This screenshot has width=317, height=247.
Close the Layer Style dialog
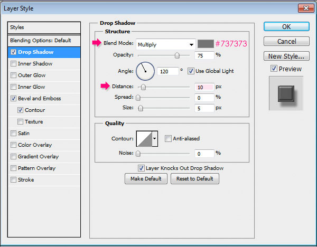[x=306, y=8]
